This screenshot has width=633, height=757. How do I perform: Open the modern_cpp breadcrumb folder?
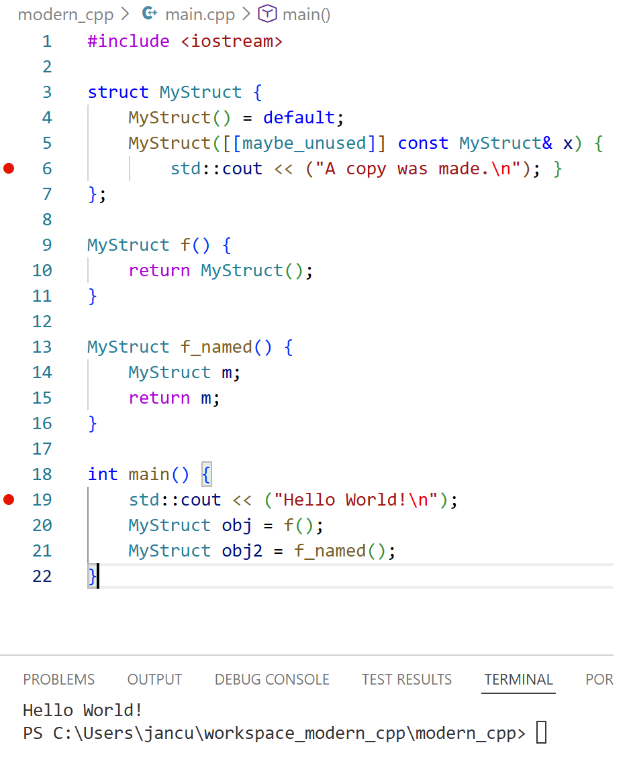point(66,15)
